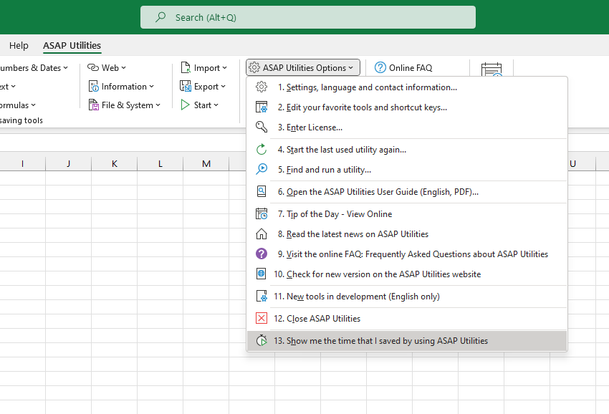
Task: Collapse the ASAP Utilities Options dropdown chevron
Action: point(351,68)
